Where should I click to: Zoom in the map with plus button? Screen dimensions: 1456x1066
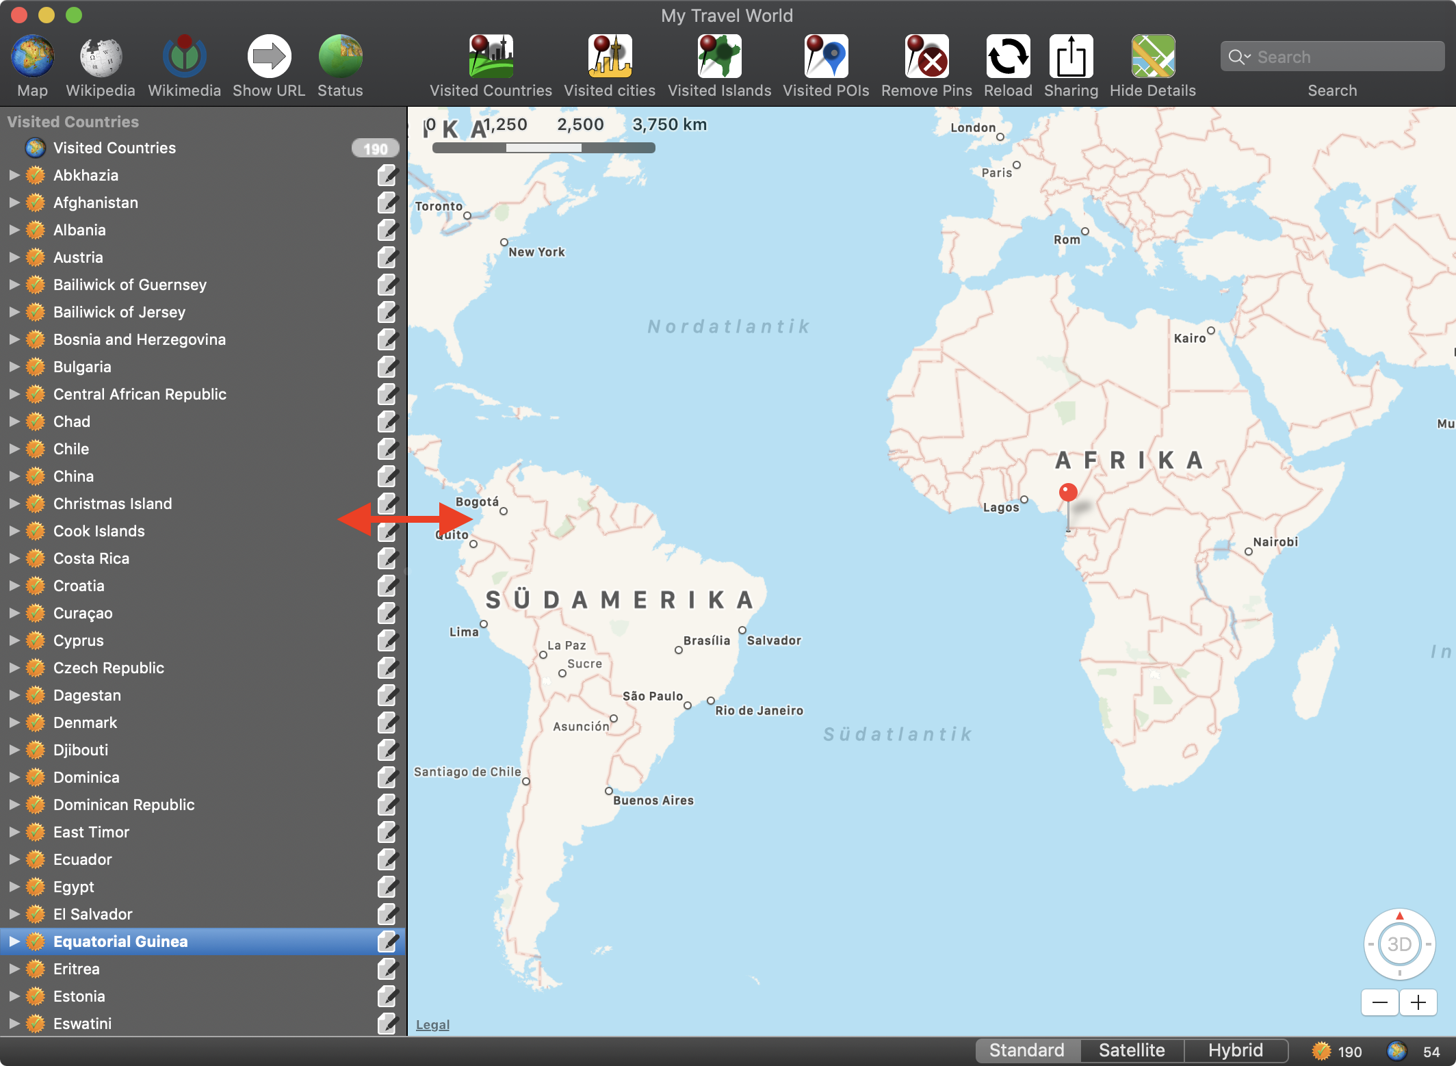pyautogui.click(x=1418, y=1003)
